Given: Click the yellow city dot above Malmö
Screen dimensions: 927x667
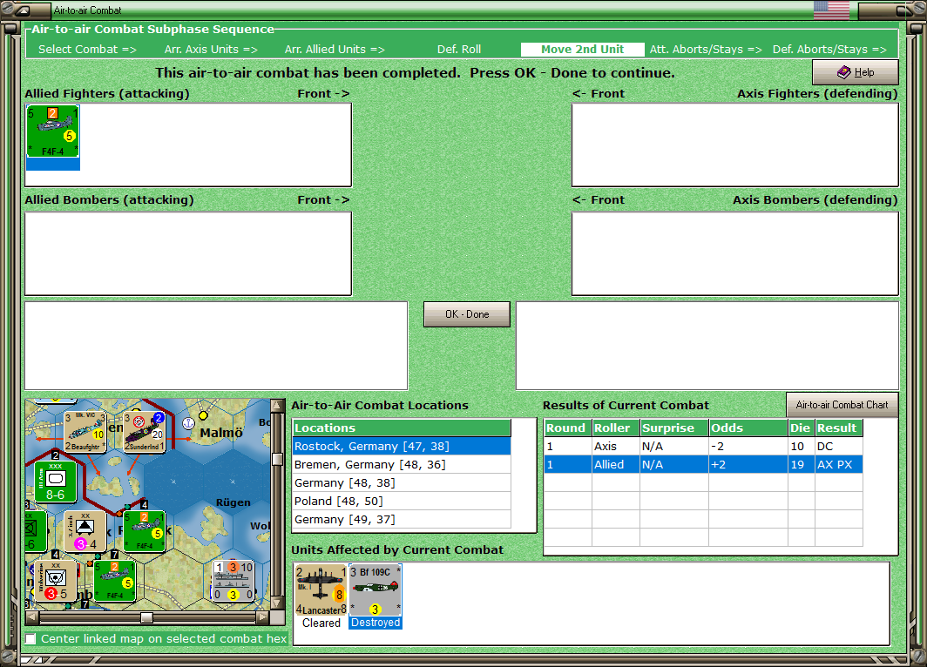Looking at the screenshot, I should [203, 415].
